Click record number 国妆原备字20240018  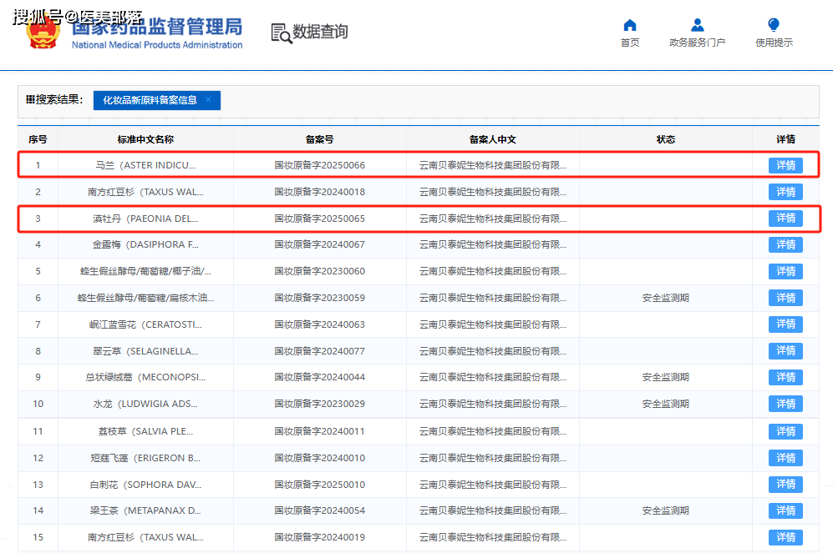pos(319,192)
